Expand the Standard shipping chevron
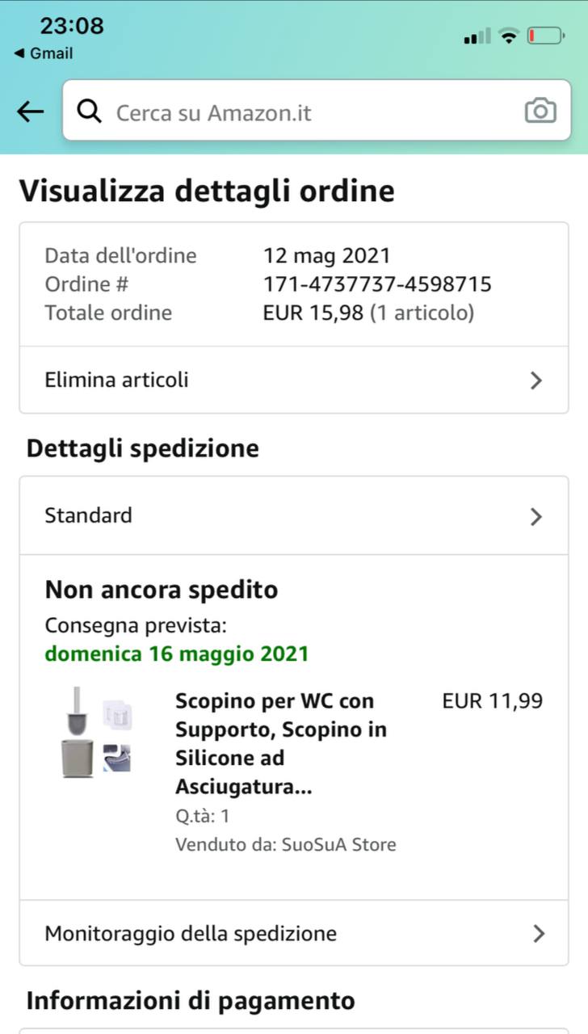This screenshot has width=588, height=1034. [x=535, y=517]
